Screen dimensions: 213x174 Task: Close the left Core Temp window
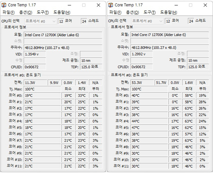pyautogui.click(x=99, y=5)
